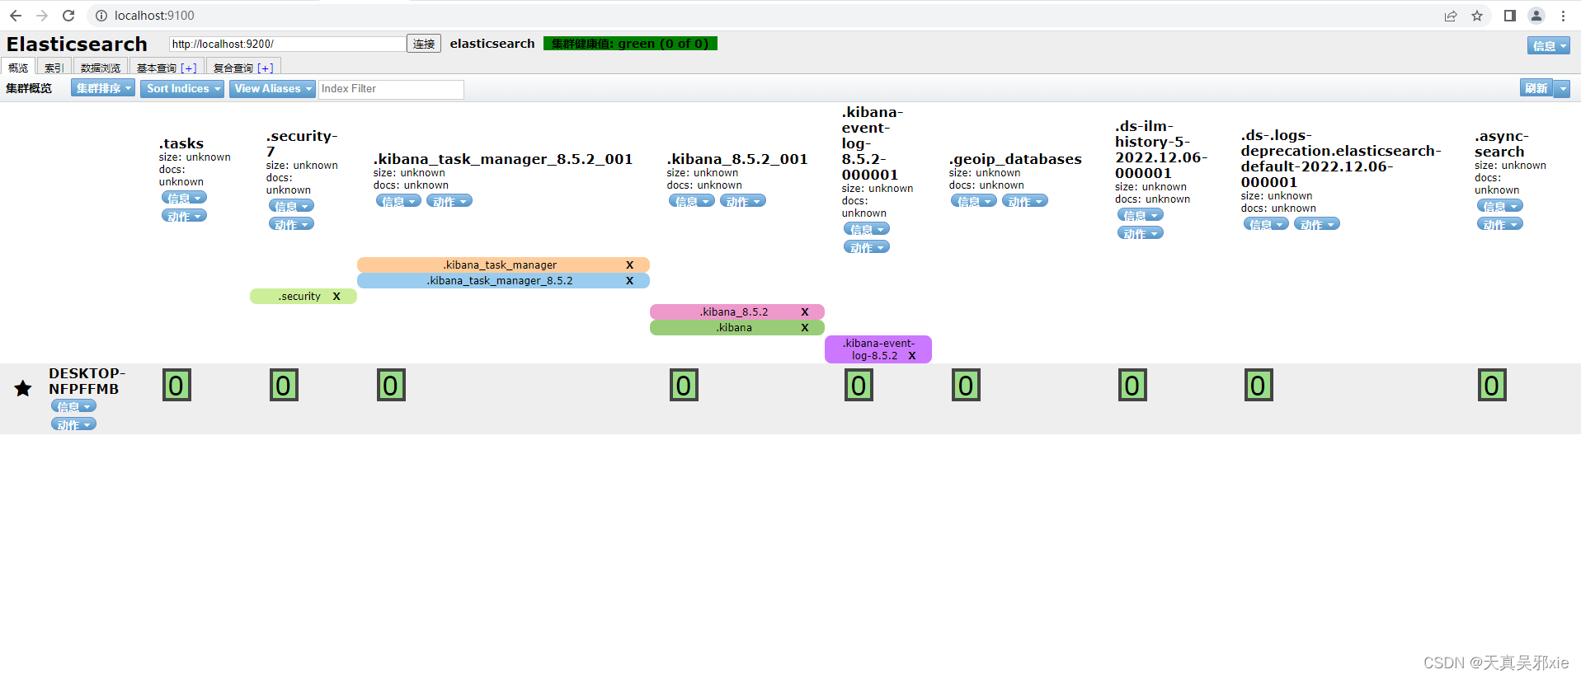
Task: Open 信息 dropdown for .geoip_databases
Action: coord(974,201)
